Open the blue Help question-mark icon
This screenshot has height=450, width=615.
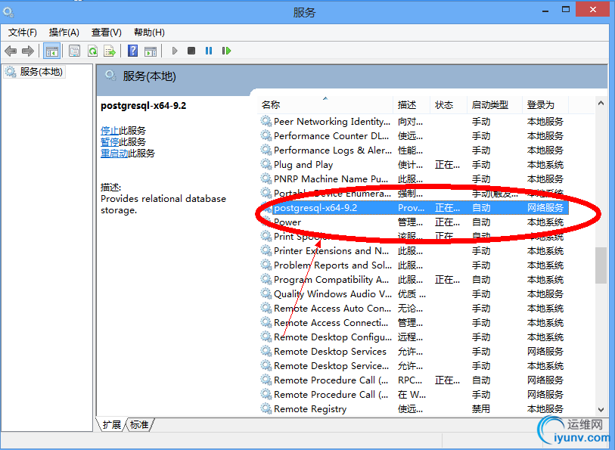(x=133, y=51)
